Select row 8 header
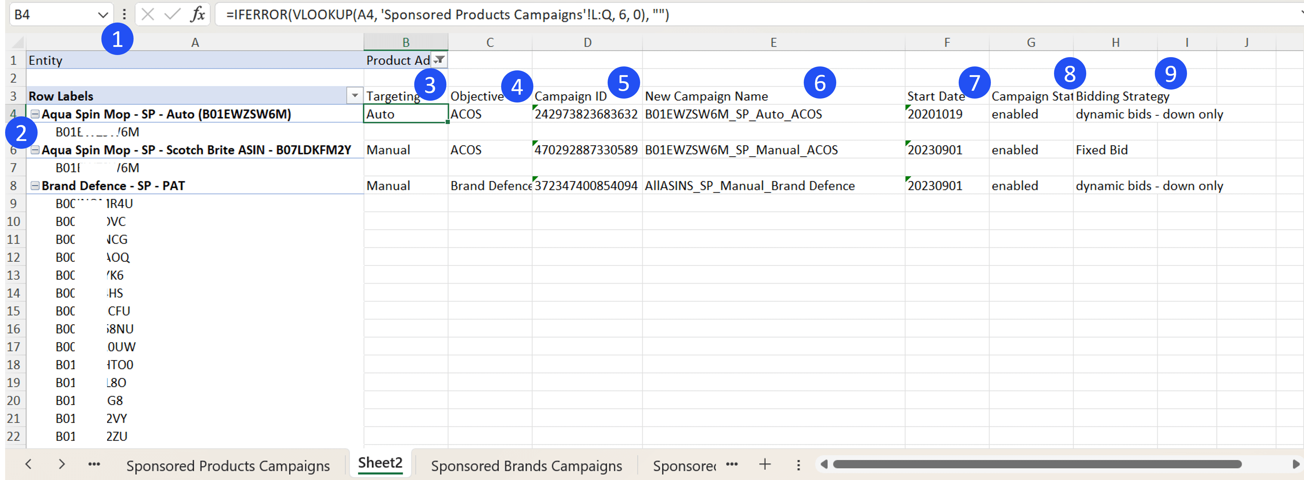Viewport: 1304px width, 480px height. point(13,186)
